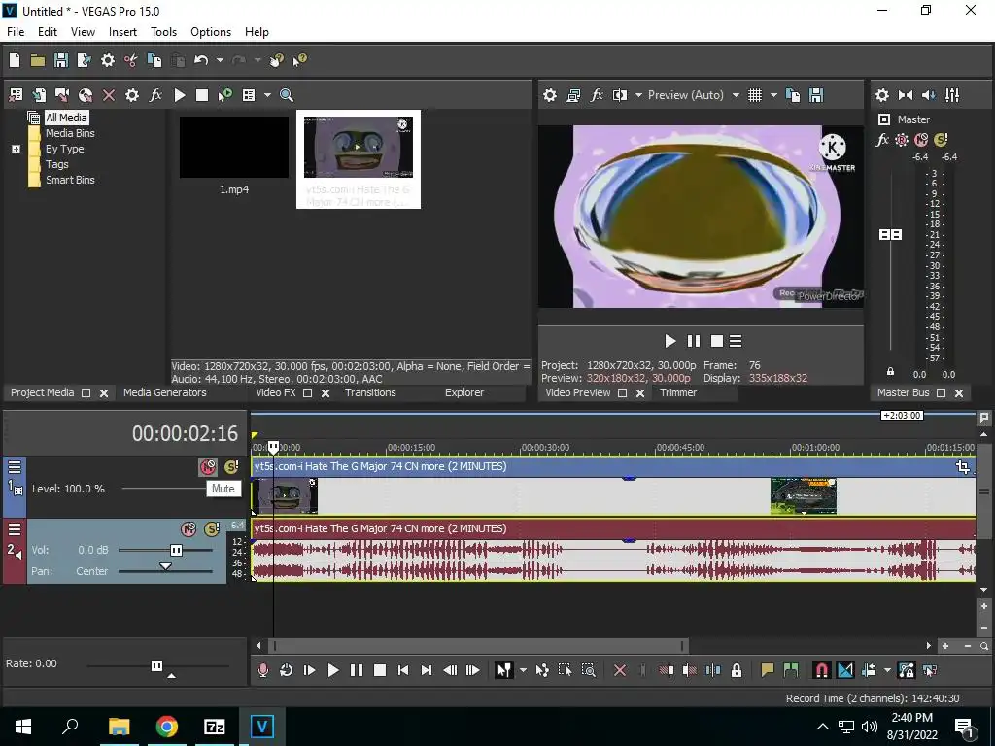Start media preview in Project Media
This screenshot has height=746, width=995.
(x=179, y=95)
